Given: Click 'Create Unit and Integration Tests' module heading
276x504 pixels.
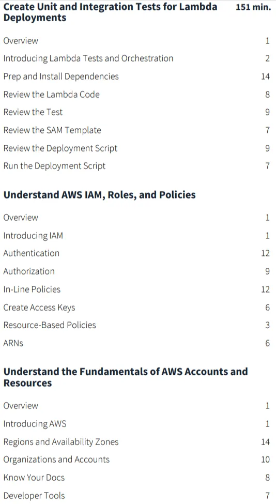Looking at the screenshot, I should click(x=110, y=12).
